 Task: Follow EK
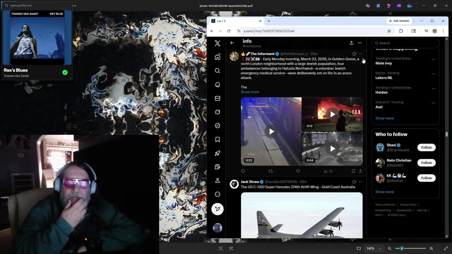426,178
